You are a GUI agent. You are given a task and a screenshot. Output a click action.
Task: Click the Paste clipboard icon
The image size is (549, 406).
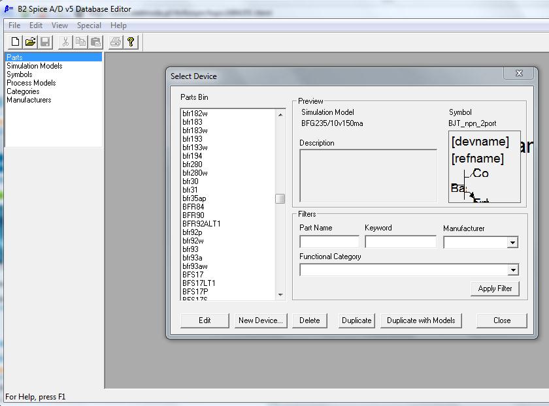click(95, 42)
